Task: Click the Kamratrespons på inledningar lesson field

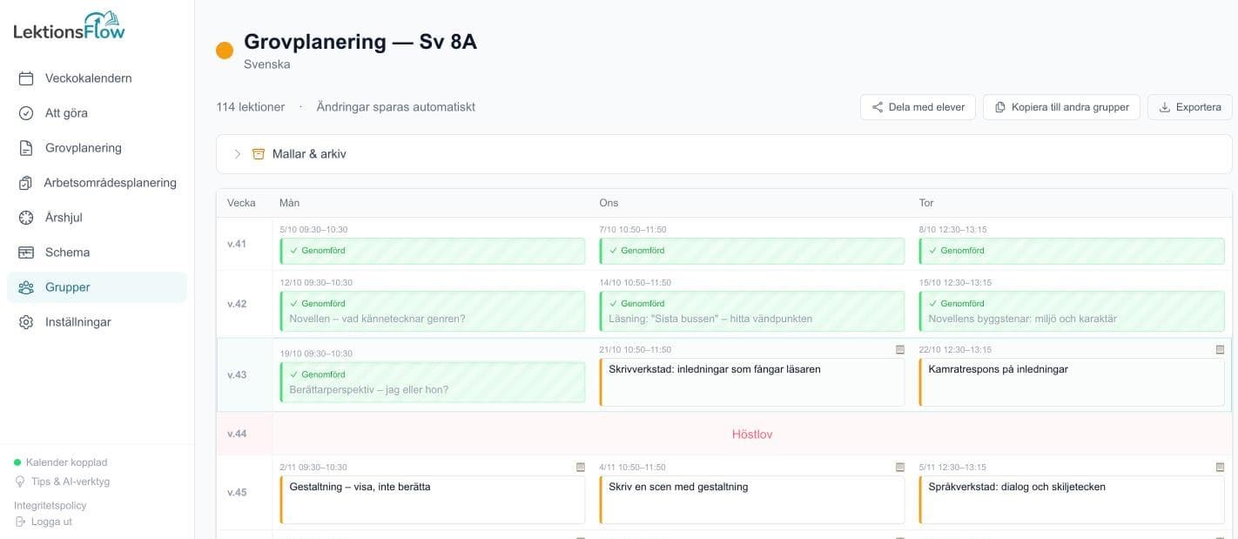Action: [1072, 382]
